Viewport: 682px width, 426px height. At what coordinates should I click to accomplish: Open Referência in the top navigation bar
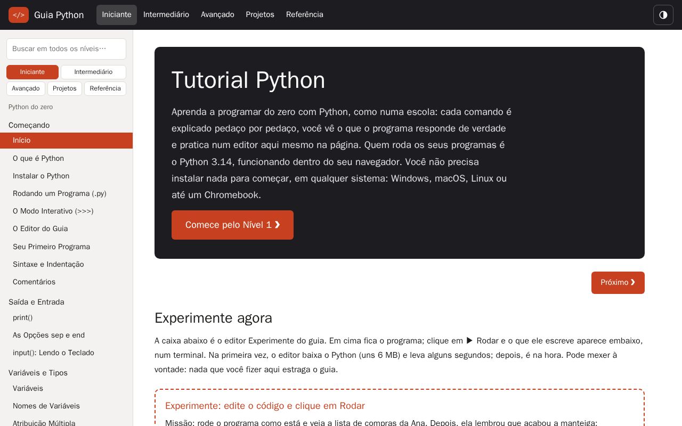305,15
